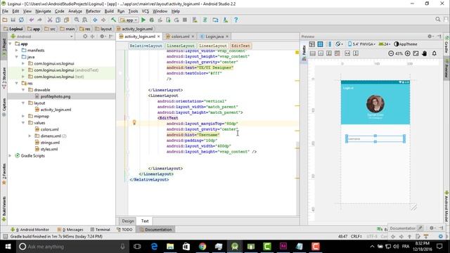
Task: Click Scroll from Source target icon in Project panel
Action: (x=85, y=37)
